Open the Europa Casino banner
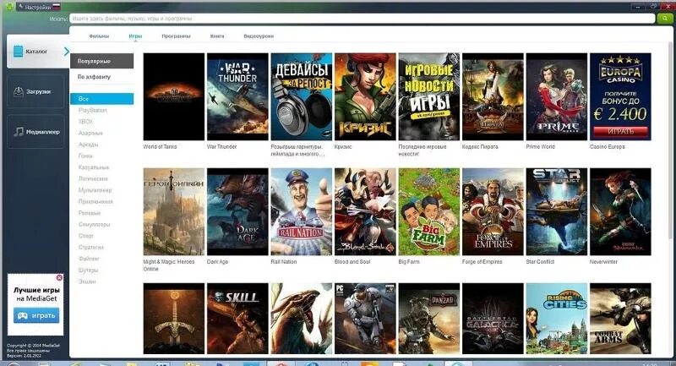This screenshot has width=676, height=366. pos(620,96)
